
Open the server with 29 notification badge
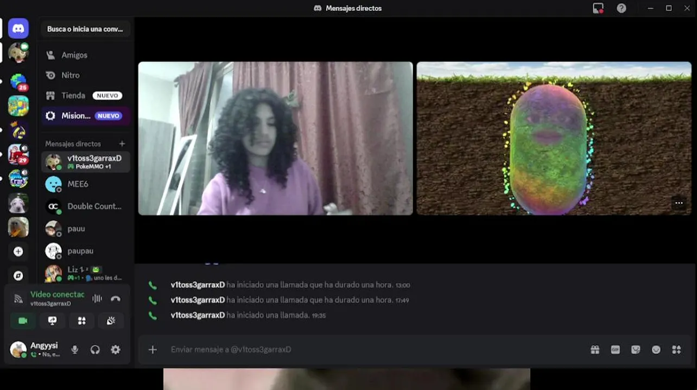coord(18,154)
